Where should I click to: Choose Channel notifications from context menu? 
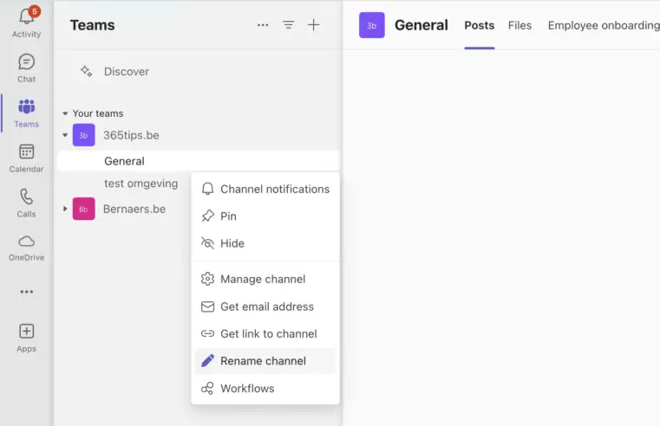265,189
